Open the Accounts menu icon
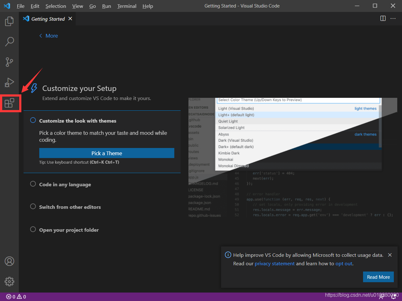 [x=9, y=261]
